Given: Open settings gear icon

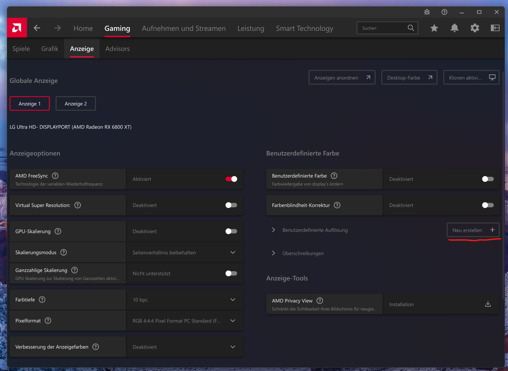Looking at the screenshot, I should (475, 28).
